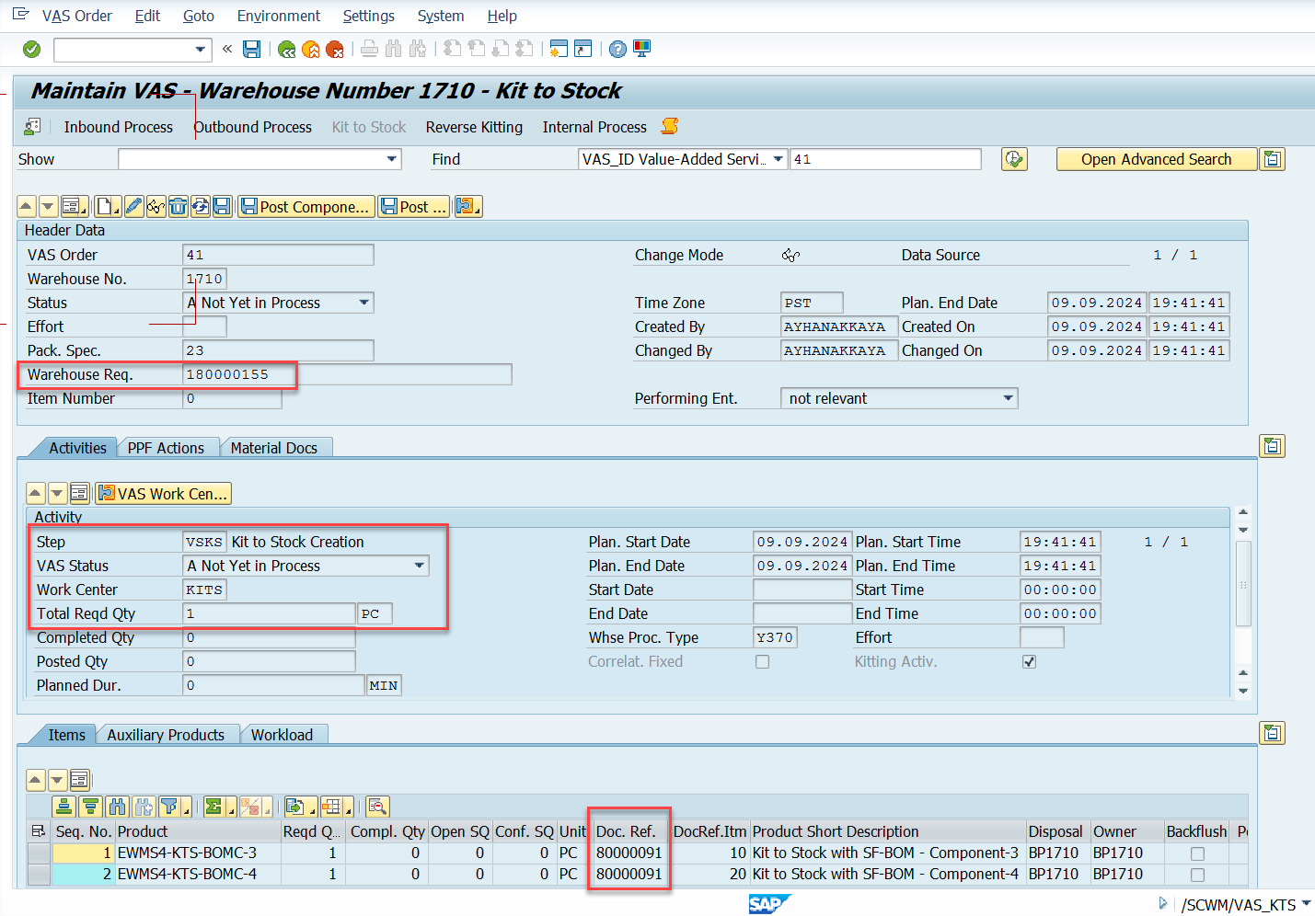Viewport: 1315px width, 916px height.
Task: Open the header Status dropdown
Action: (364, 303)
